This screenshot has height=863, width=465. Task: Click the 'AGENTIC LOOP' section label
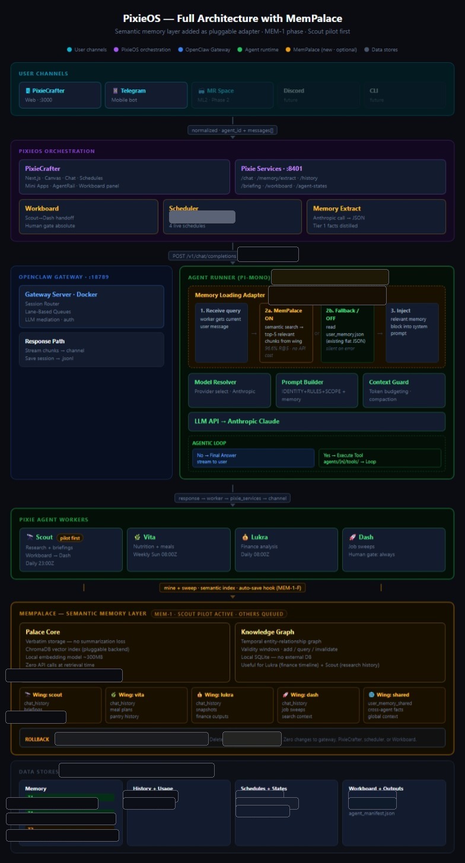pyautogui.click(x=209, y=443)
